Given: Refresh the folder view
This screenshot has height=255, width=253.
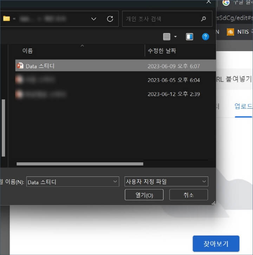Looking at the screenshot, I should click(x=110, y=19).
